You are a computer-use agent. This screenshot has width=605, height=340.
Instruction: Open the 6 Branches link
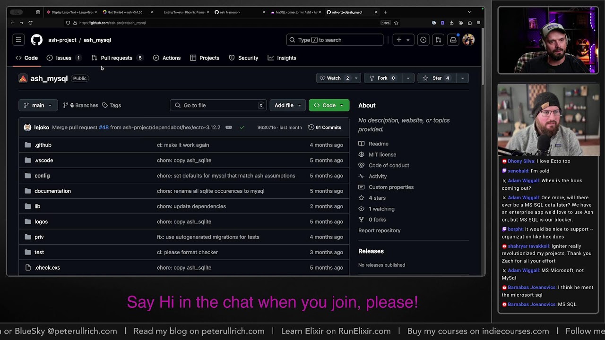pos(80,105)
